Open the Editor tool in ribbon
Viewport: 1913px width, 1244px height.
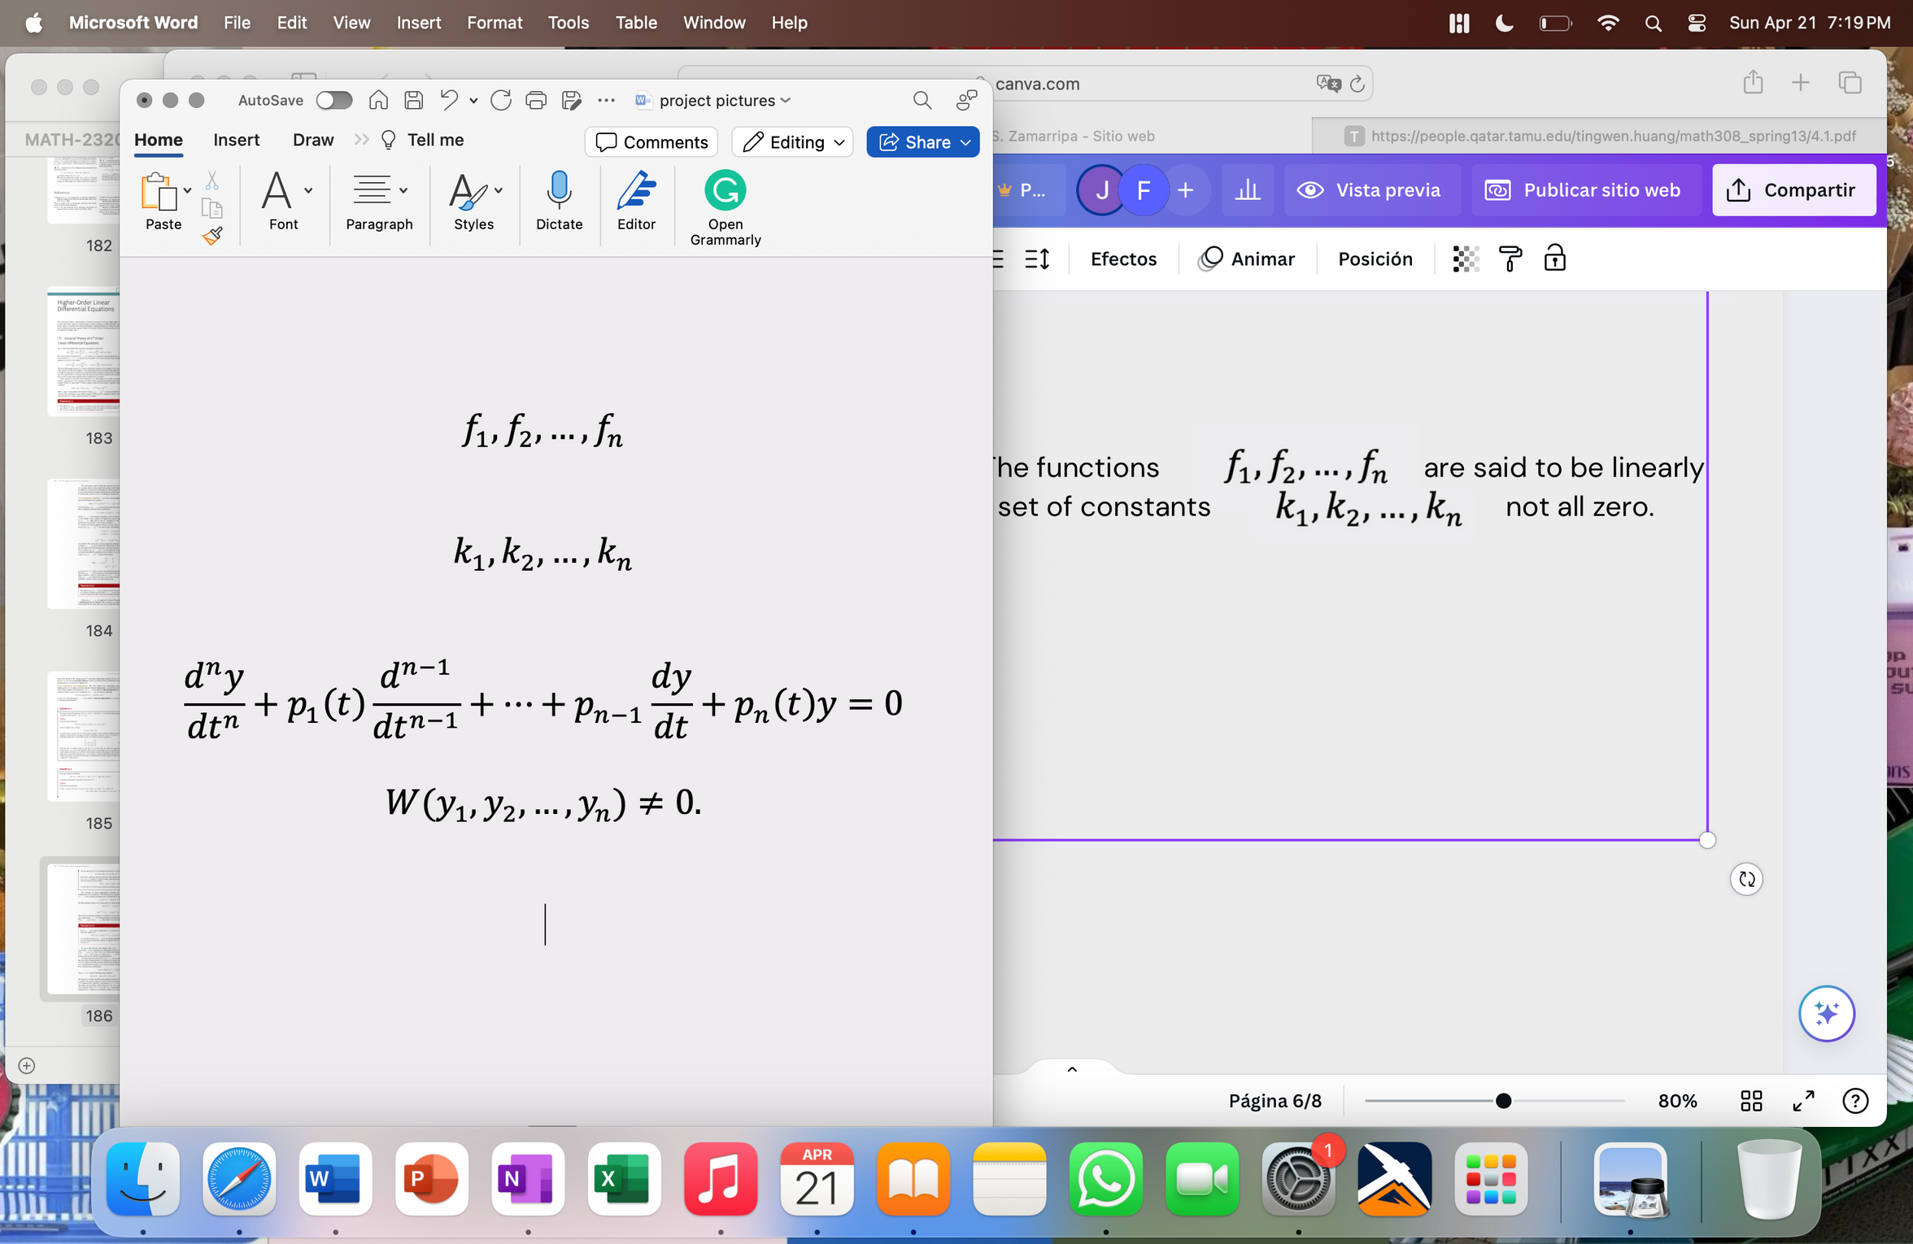[x=636, y=190]
